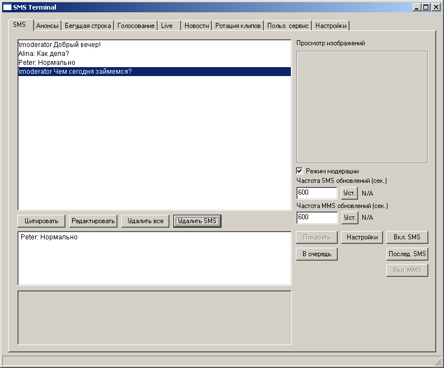
Task: Open the Ротация клипов tab
Action: click(238, 26)
